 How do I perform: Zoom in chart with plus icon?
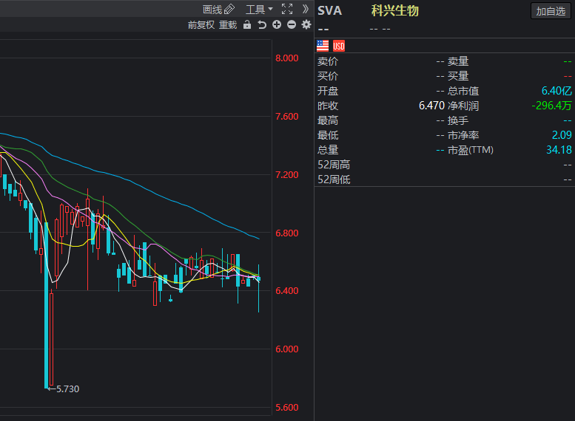(277, 24)
